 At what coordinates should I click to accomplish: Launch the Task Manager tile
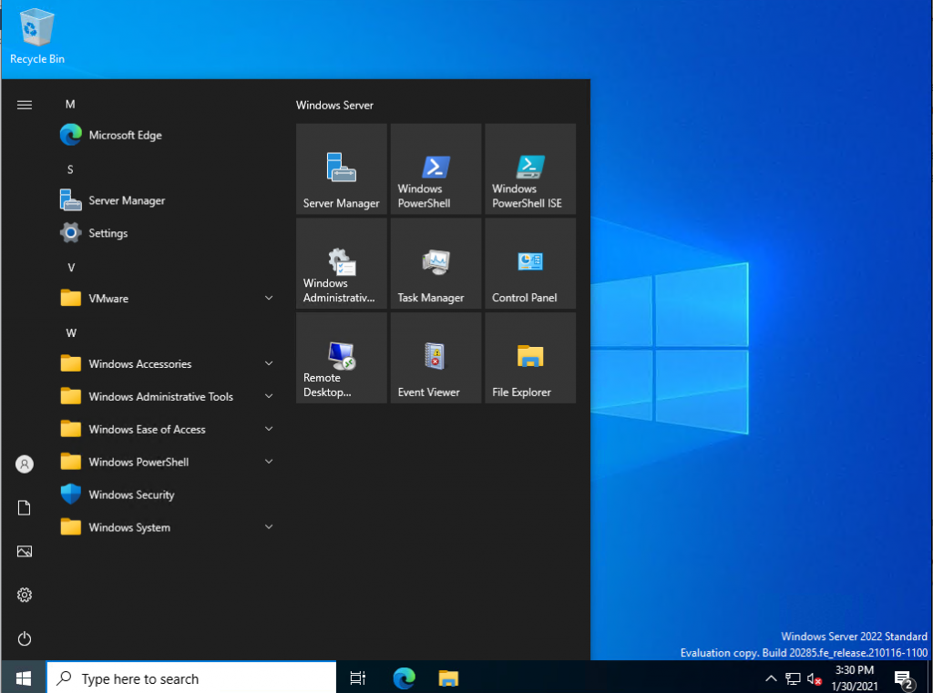(x=436, y=263)
